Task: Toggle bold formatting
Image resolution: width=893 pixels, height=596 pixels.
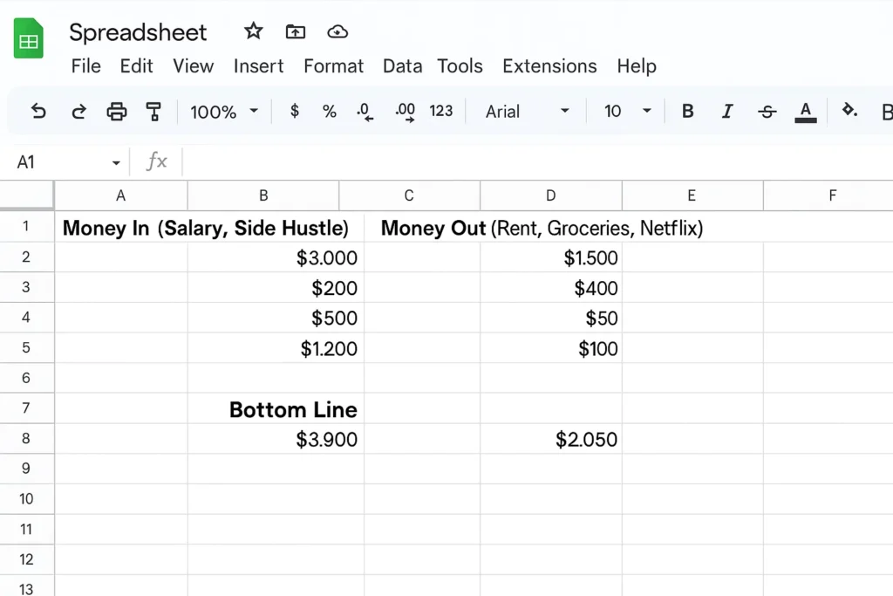Action: [x=687, y=111]
